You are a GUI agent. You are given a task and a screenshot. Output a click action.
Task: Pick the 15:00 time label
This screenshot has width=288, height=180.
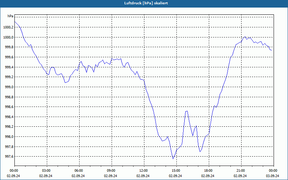[x=176, y=171]
